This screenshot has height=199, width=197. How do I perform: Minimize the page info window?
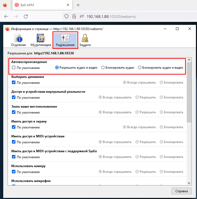(165, 29)
